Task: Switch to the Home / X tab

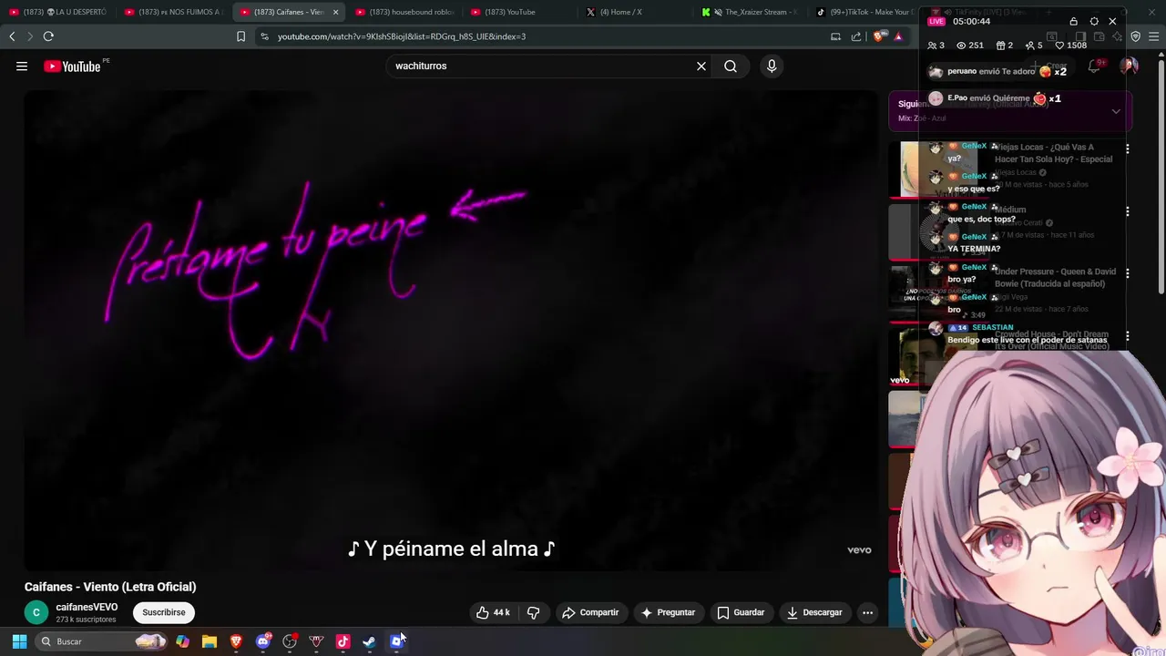Action: click(635, 12)
